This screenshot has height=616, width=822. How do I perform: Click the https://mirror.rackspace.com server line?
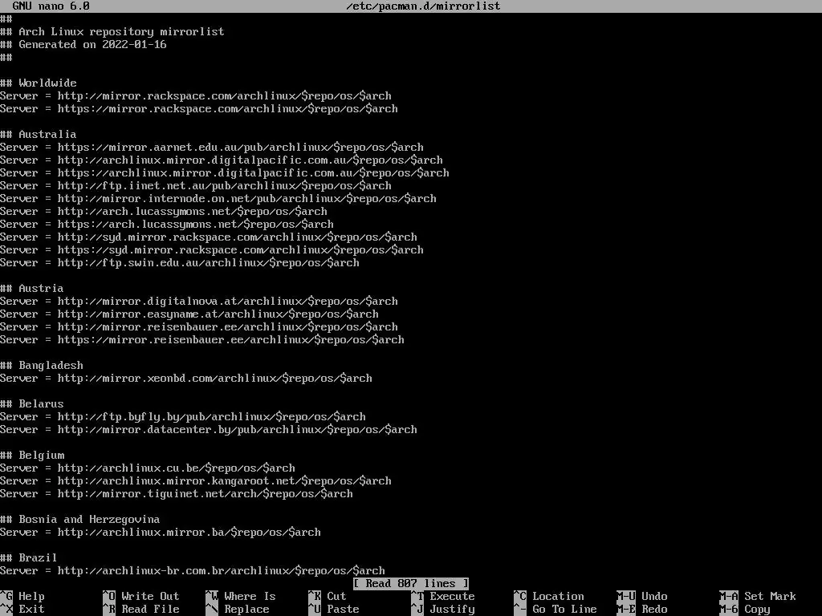coord(199,108)
